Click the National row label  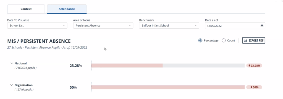20,64
